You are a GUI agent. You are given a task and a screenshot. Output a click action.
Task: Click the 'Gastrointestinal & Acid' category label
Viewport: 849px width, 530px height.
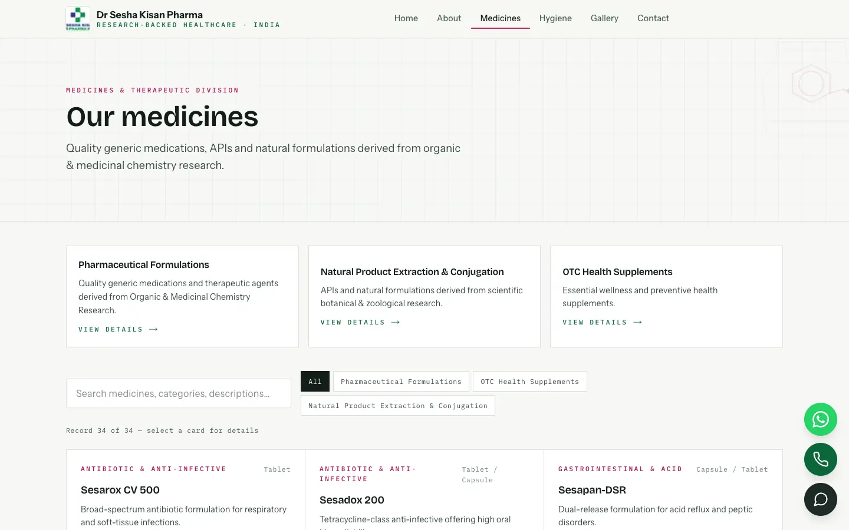pos(620,469)
